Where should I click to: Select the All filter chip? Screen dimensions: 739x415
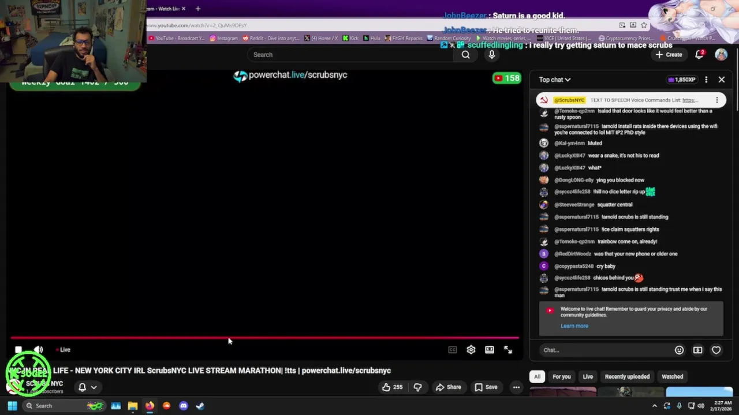pyautogui.click(x=537, y=377)
